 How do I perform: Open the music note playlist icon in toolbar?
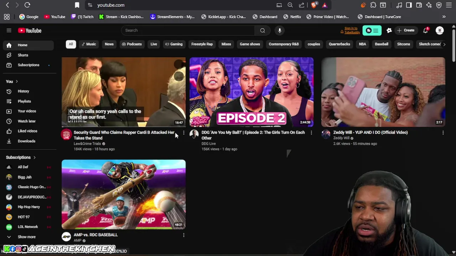[x=399, y=5]
